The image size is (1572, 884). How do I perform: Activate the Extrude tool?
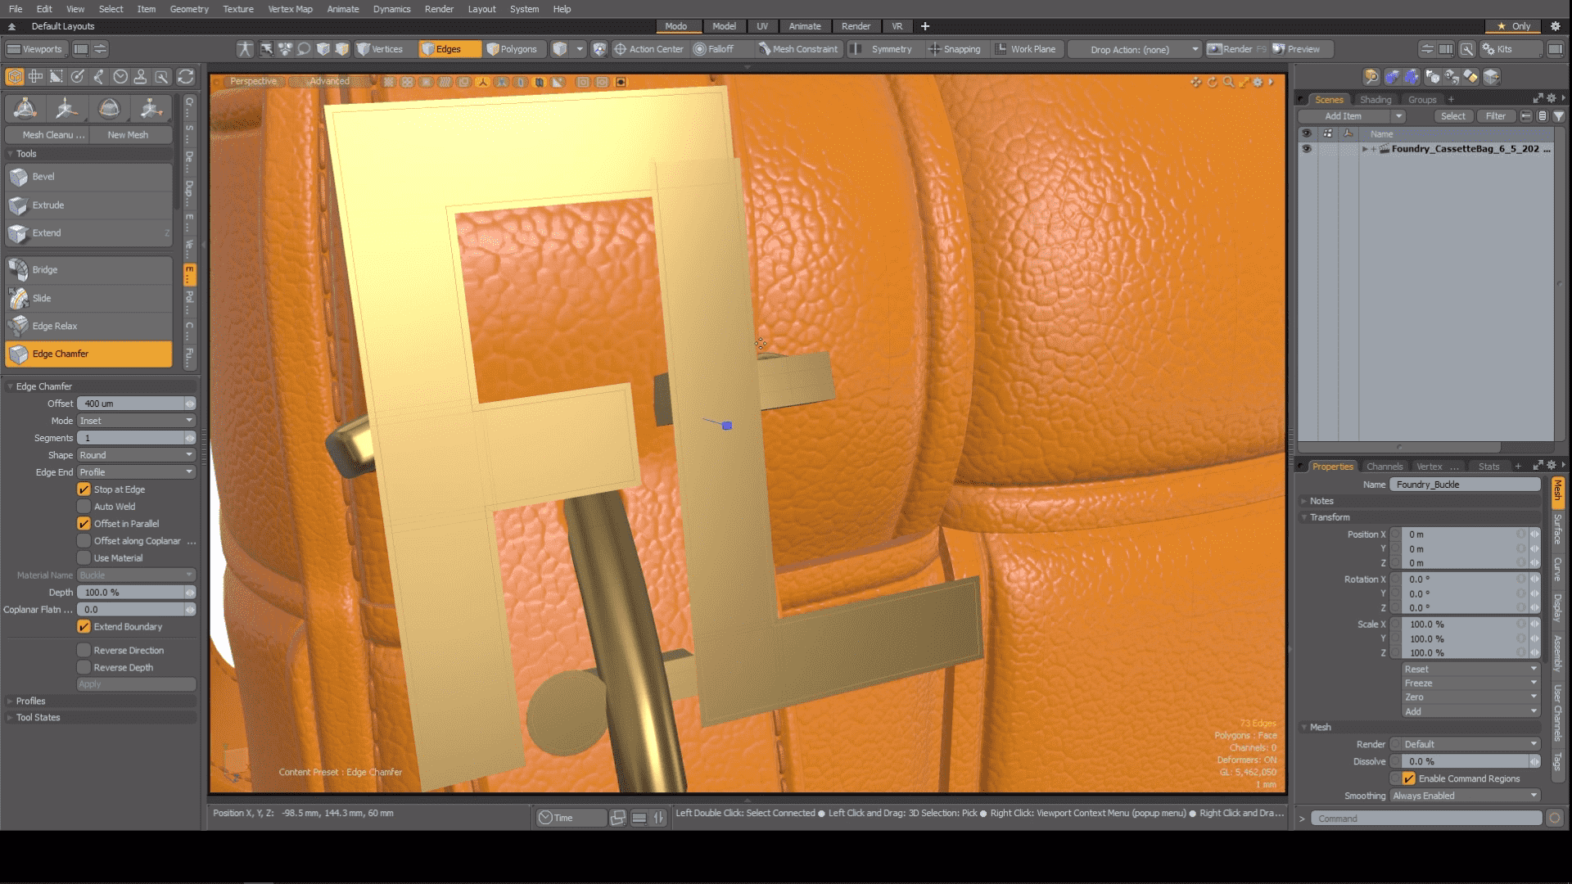coord(47,205)
